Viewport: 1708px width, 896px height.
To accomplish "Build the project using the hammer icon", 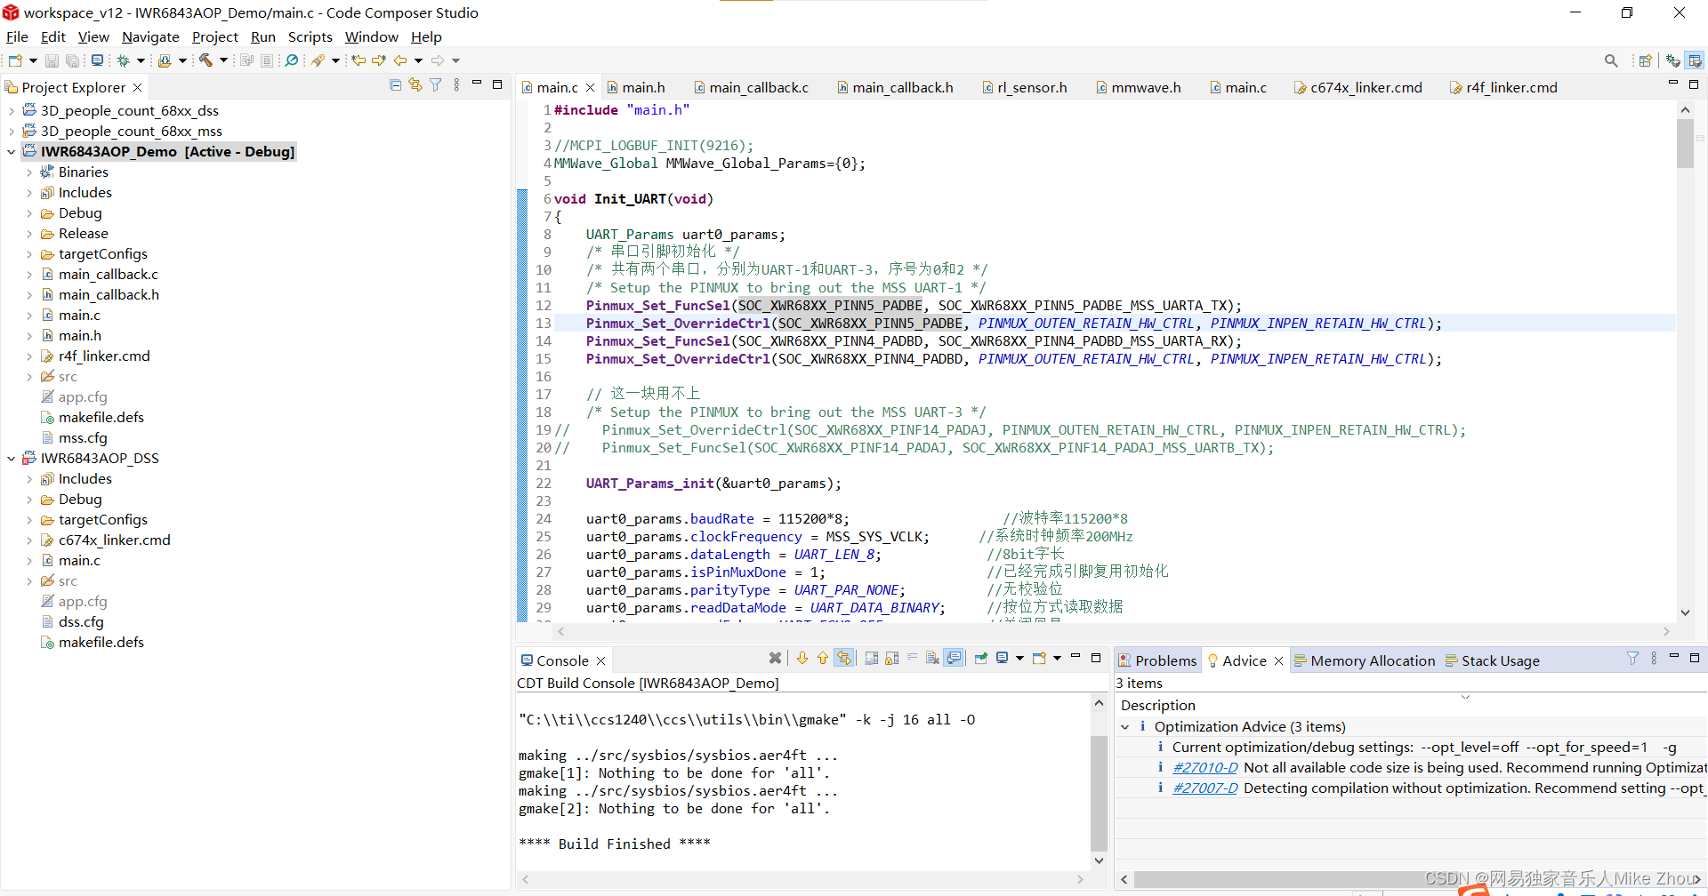I will click(x=207, y=60).
